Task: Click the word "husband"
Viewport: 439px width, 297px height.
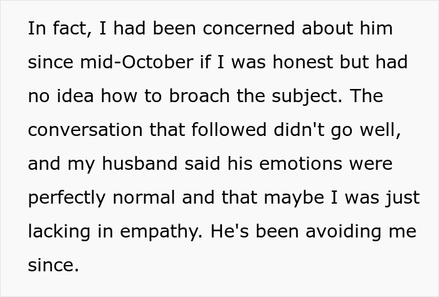Action: pyautogui.click(x=140, y=164)
